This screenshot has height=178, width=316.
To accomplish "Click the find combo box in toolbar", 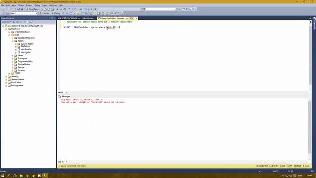I will click(x=161, y=9).
